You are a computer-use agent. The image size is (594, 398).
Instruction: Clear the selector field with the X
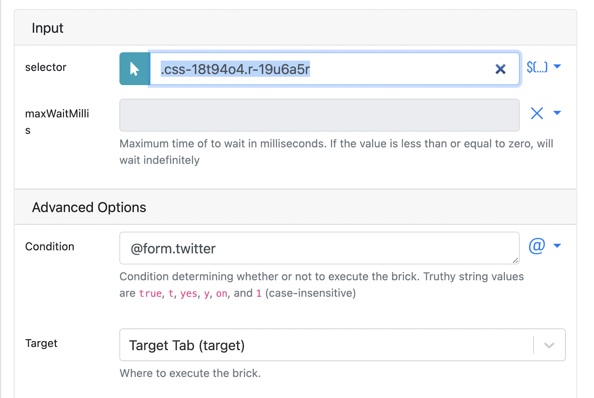500,69
